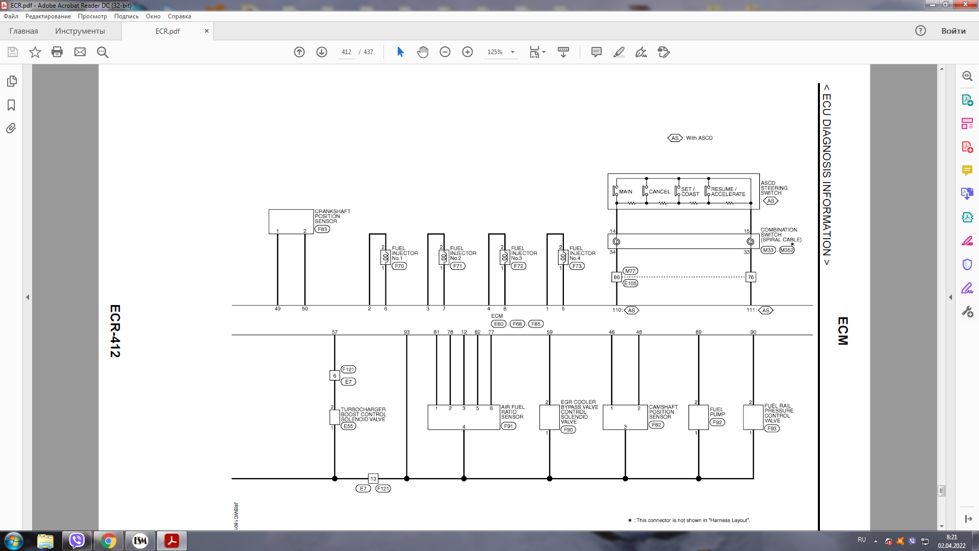
Task: Click the Print file icon
Action: click(57, 52)
